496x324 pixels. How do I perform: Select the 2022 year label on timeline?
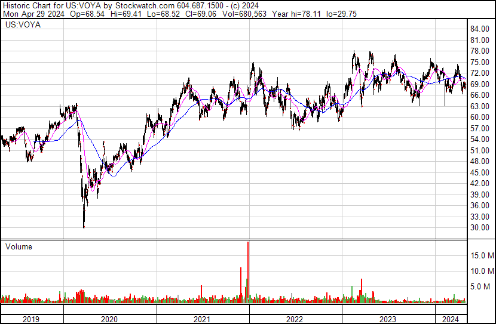click(x=295, y=319)
